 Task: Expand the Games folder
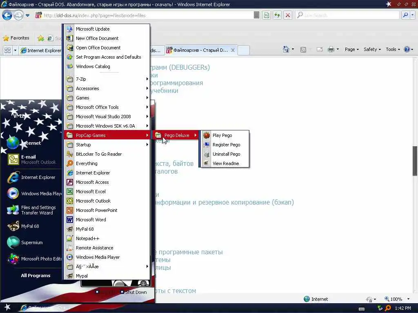(107, 98)
